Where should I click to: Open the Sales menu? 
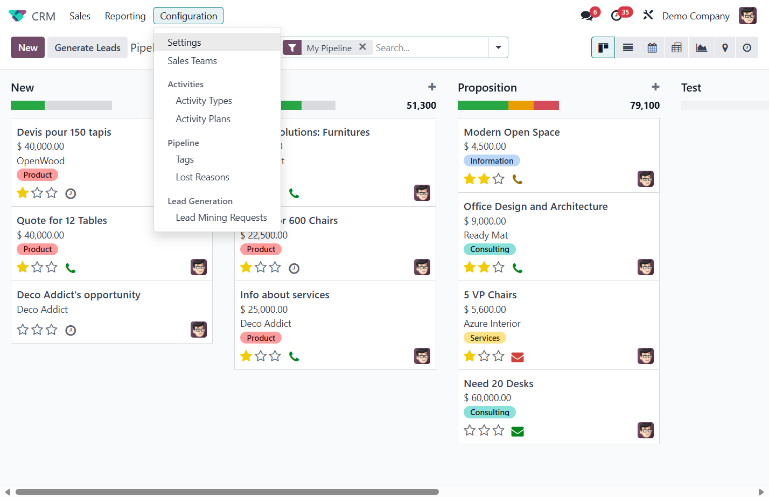tap(80, 16)
